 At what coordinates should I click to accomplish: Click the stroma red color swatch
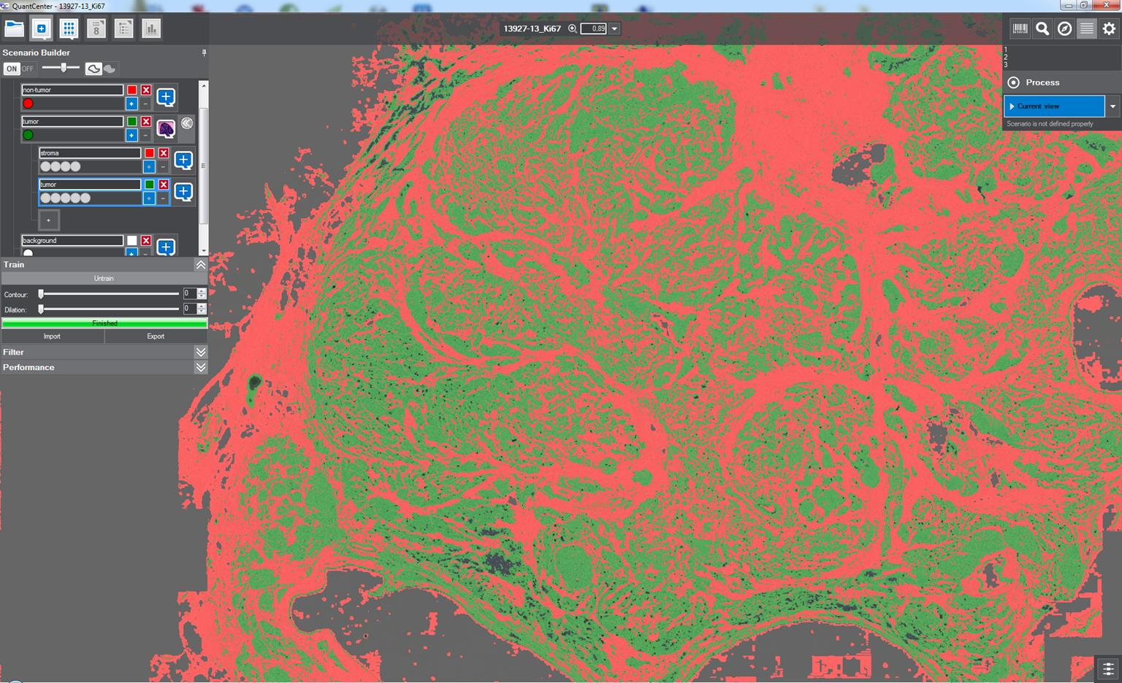[x=150, y=153]
